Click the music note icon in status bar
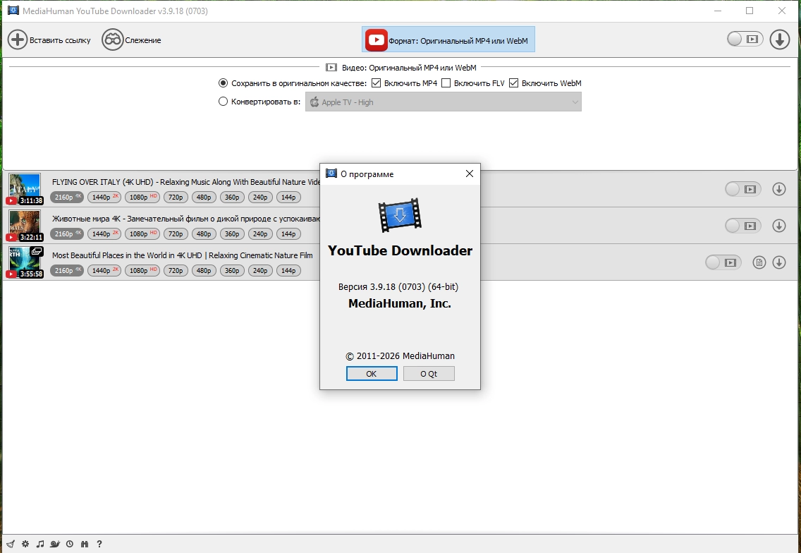 click(40, 544)
